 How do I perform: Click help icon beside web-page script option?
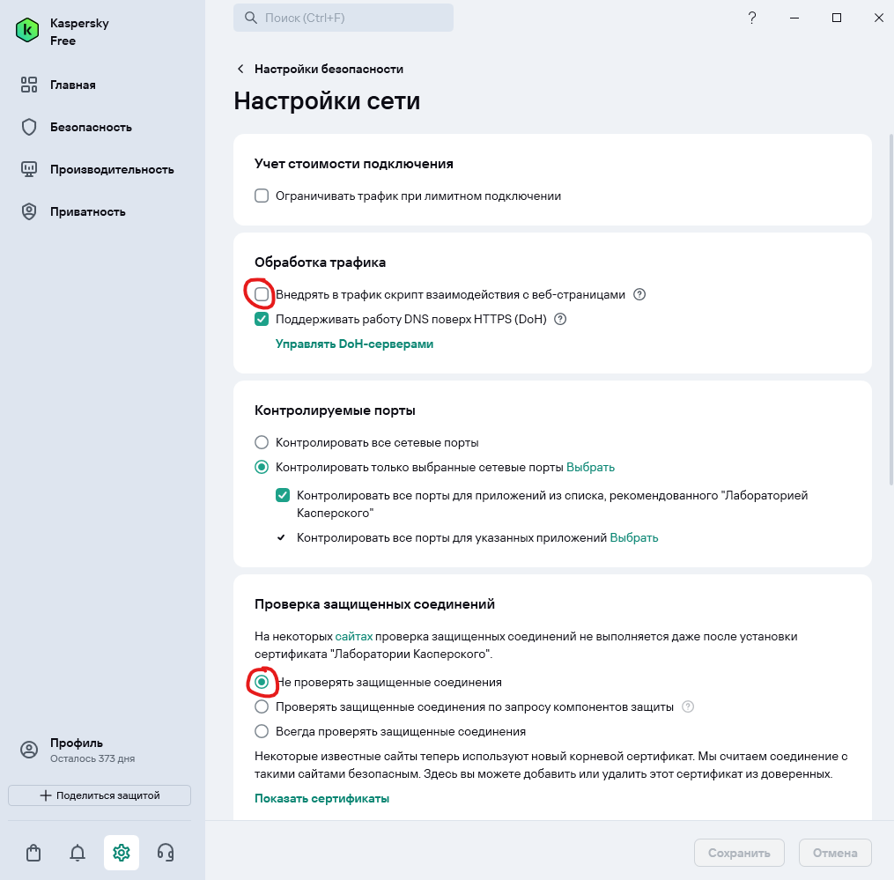(x=640, y=295)
